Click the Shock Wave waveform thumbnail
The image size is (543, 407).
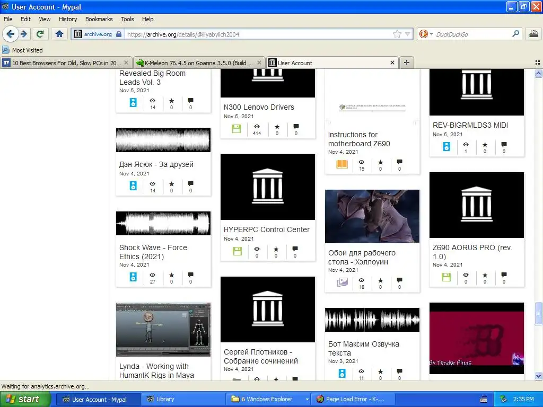163,223
